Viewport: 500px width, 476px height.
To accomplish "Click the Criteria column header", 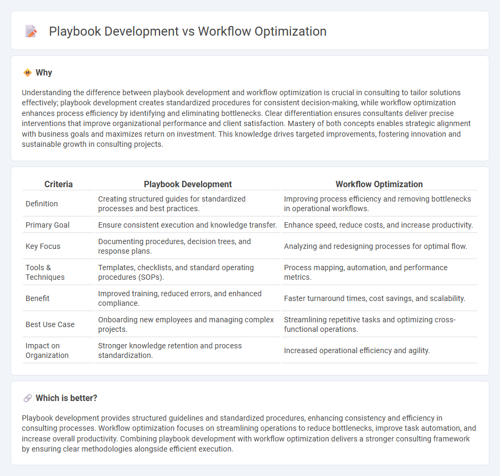I will 59,184.
